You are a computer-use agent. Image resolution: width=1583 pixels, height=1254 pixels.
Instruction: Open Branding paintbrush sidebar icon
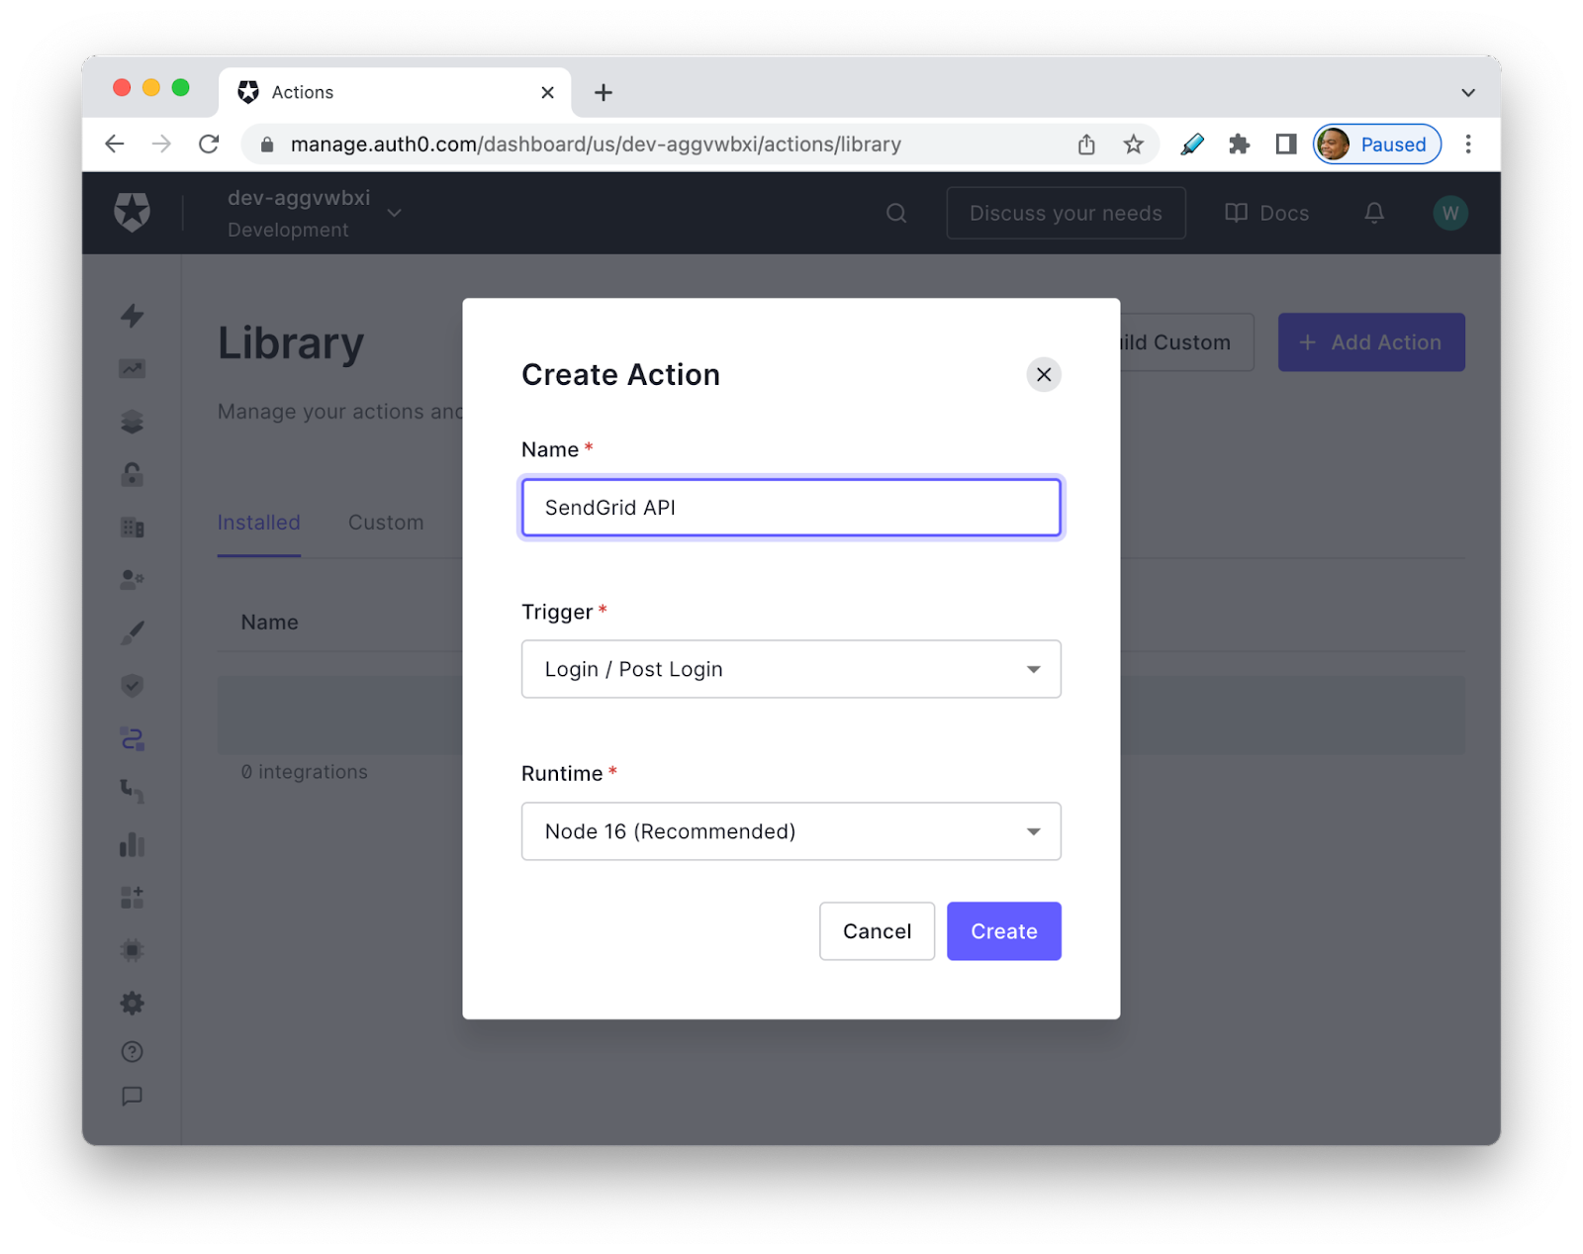click(132, 633)
